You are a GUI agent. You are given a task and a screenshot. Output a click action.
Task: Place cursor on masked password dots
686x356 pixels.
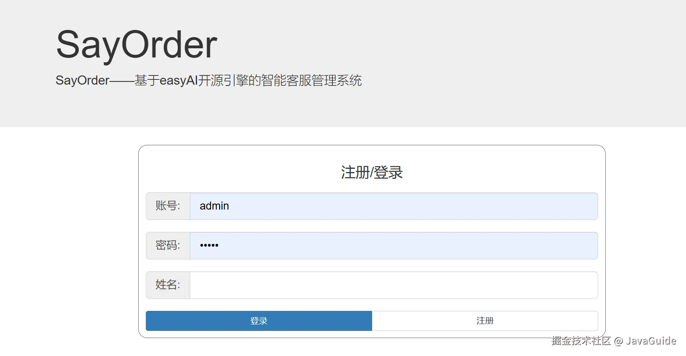click(x=209, y=245)
